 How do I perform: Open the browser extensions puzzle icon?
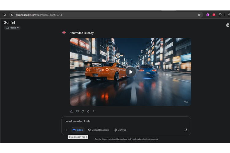(x=220, y=15)
